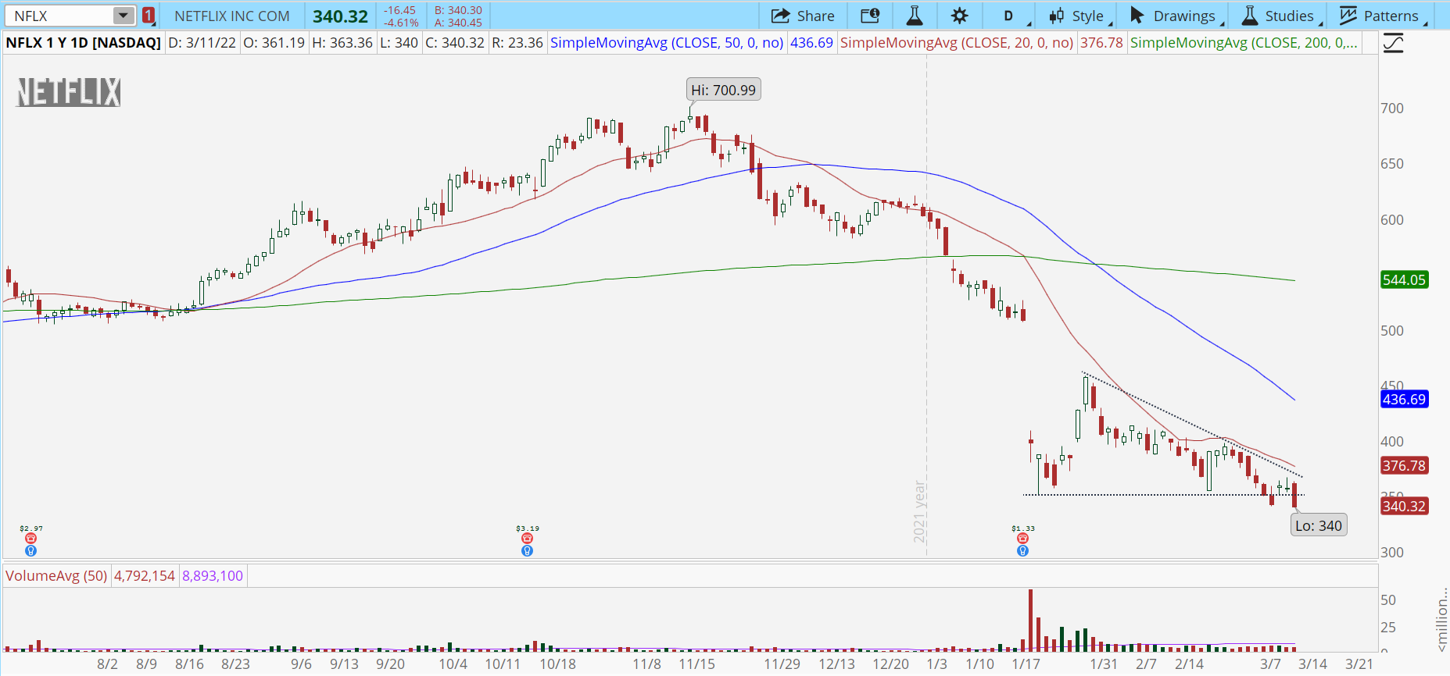Click the 700 level on the price axis

coord(1392,108)
